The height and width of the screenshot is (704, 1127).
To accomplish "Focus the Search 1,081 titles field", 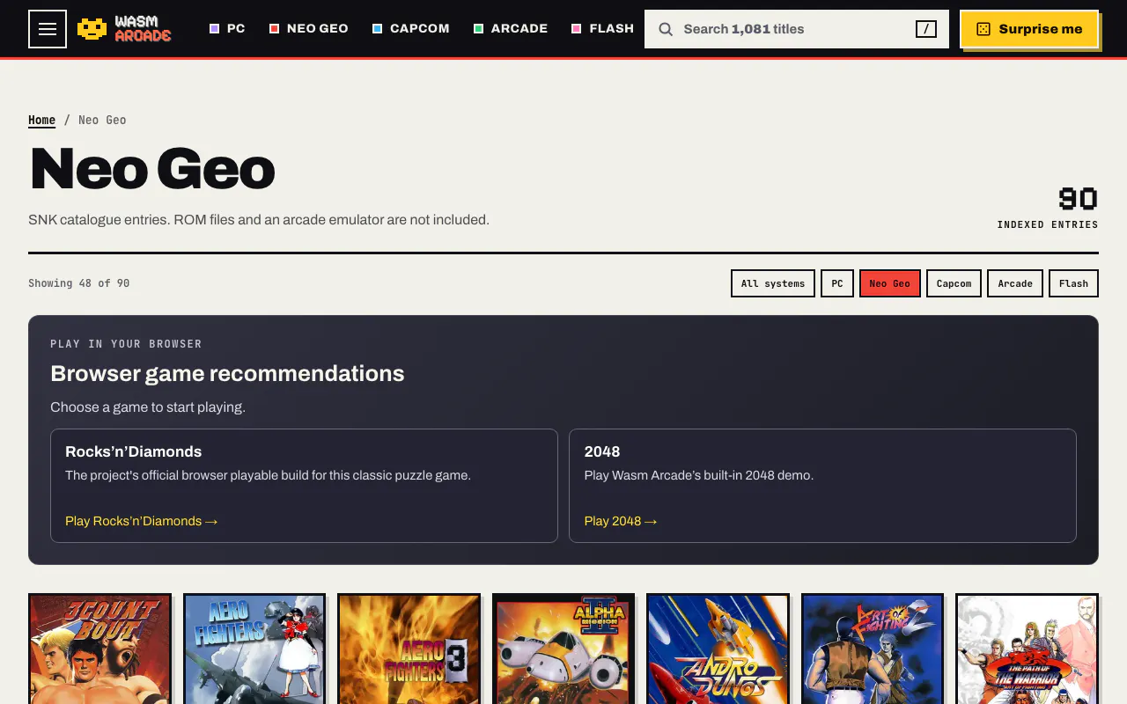I will pos(797,29).
